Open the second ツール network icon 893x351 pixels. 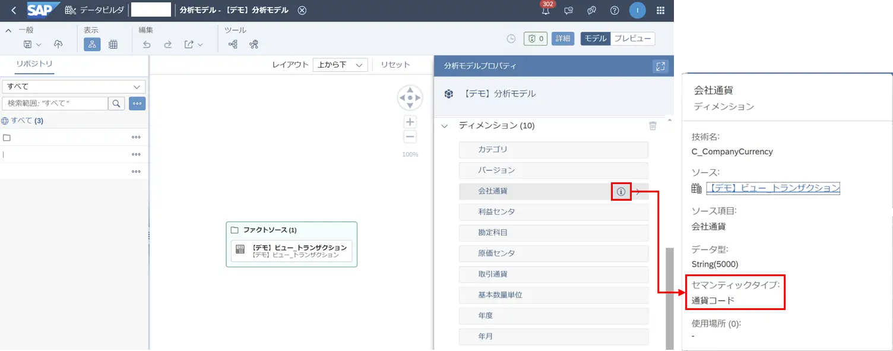(254, 45)
